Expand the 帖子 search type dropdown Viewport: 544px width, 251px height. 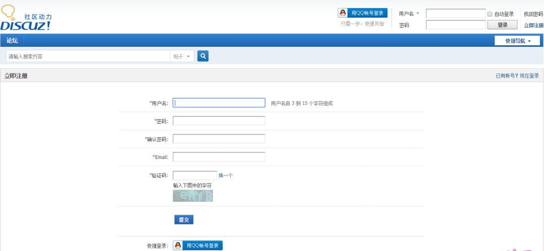coord(181,56)
